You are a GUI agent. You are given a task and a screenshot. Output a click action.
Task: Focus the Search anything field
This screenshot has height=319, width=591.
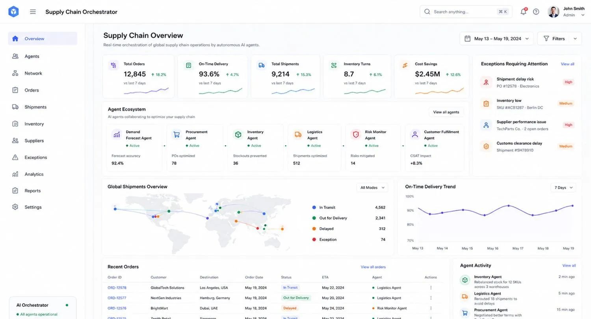point(466,12)
